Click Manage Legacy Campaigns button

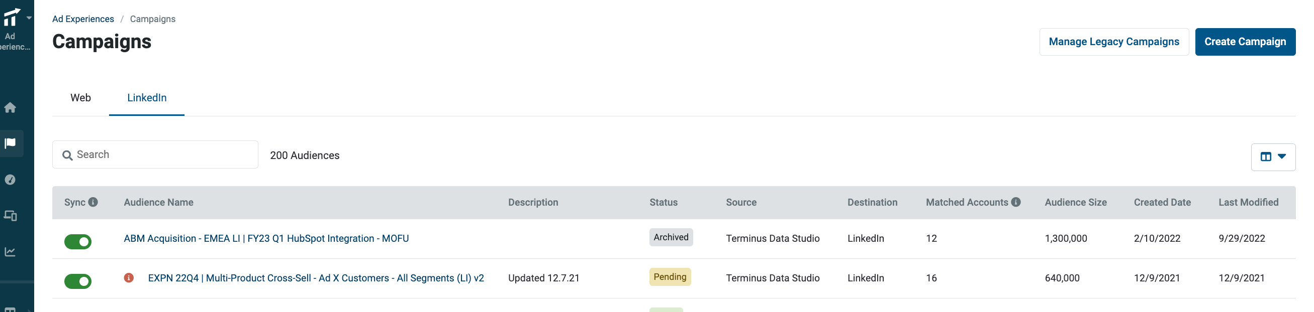pyautogui.click(x=1114, y=42)
